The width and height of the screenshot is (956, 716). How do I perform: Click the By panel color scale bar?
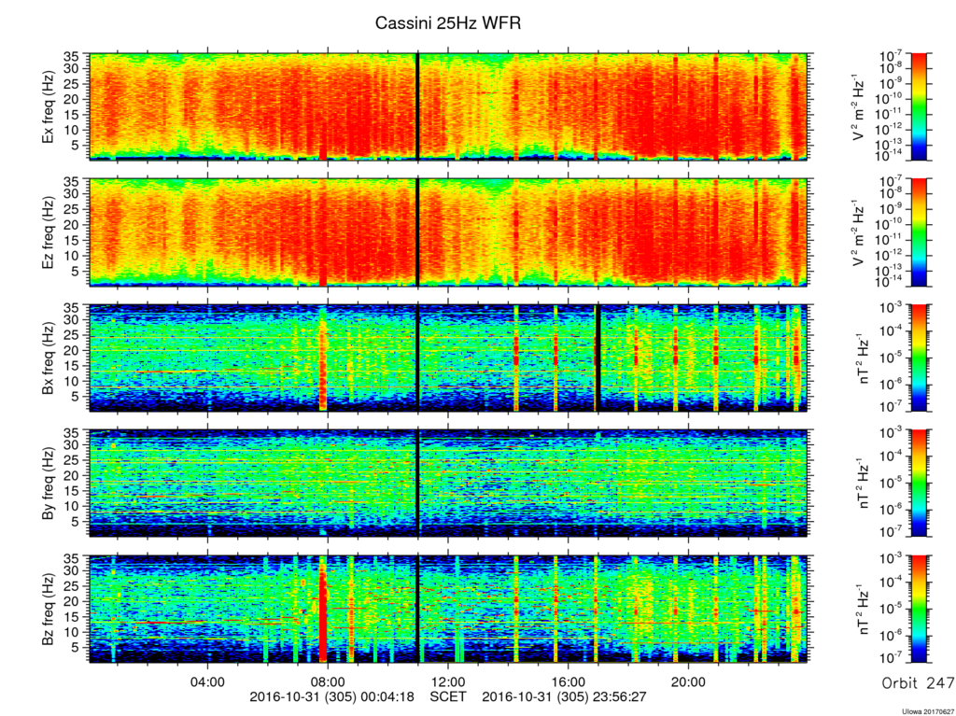919,483
